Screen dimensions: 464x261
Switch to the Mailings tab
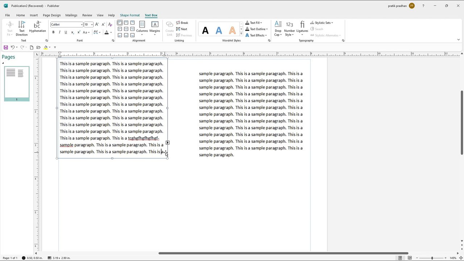[x=71, y=15]
